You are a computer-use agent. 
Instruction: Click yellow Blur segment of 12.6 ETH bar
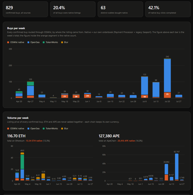43,176
